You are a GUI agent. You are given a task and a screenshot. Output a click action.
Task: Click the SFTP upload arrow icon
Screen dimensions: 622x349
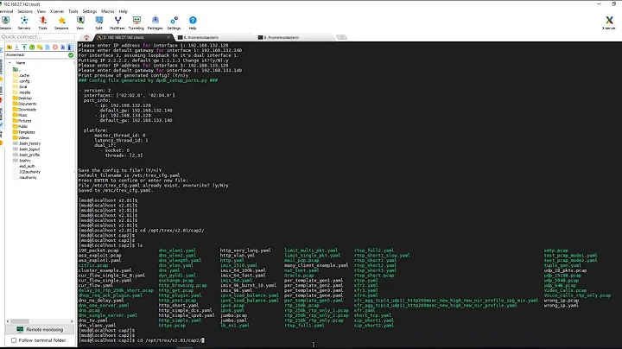[24, 48]
